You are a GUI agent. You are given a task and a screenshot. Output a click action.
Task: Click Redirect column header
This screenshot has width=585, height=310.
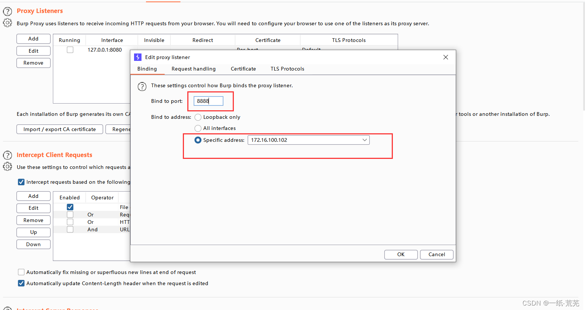pos(203,40)
